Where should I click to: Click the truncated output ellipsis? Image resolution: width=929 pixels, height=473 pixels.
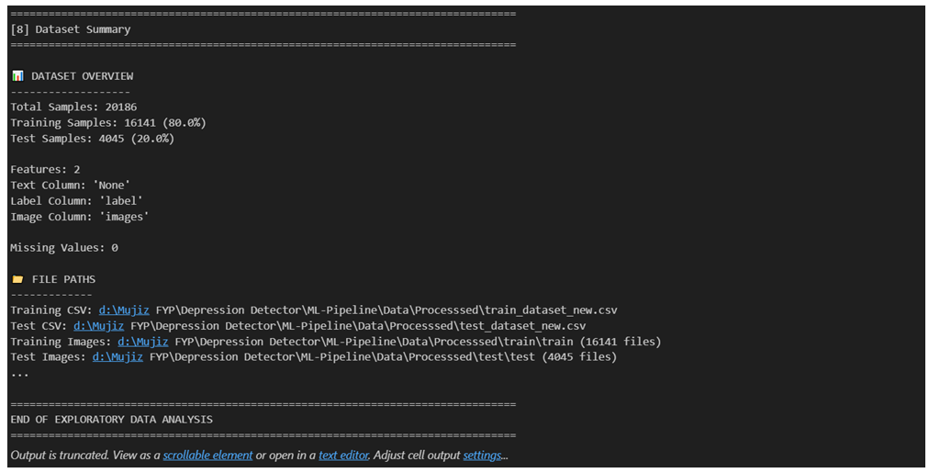point(19,373)
